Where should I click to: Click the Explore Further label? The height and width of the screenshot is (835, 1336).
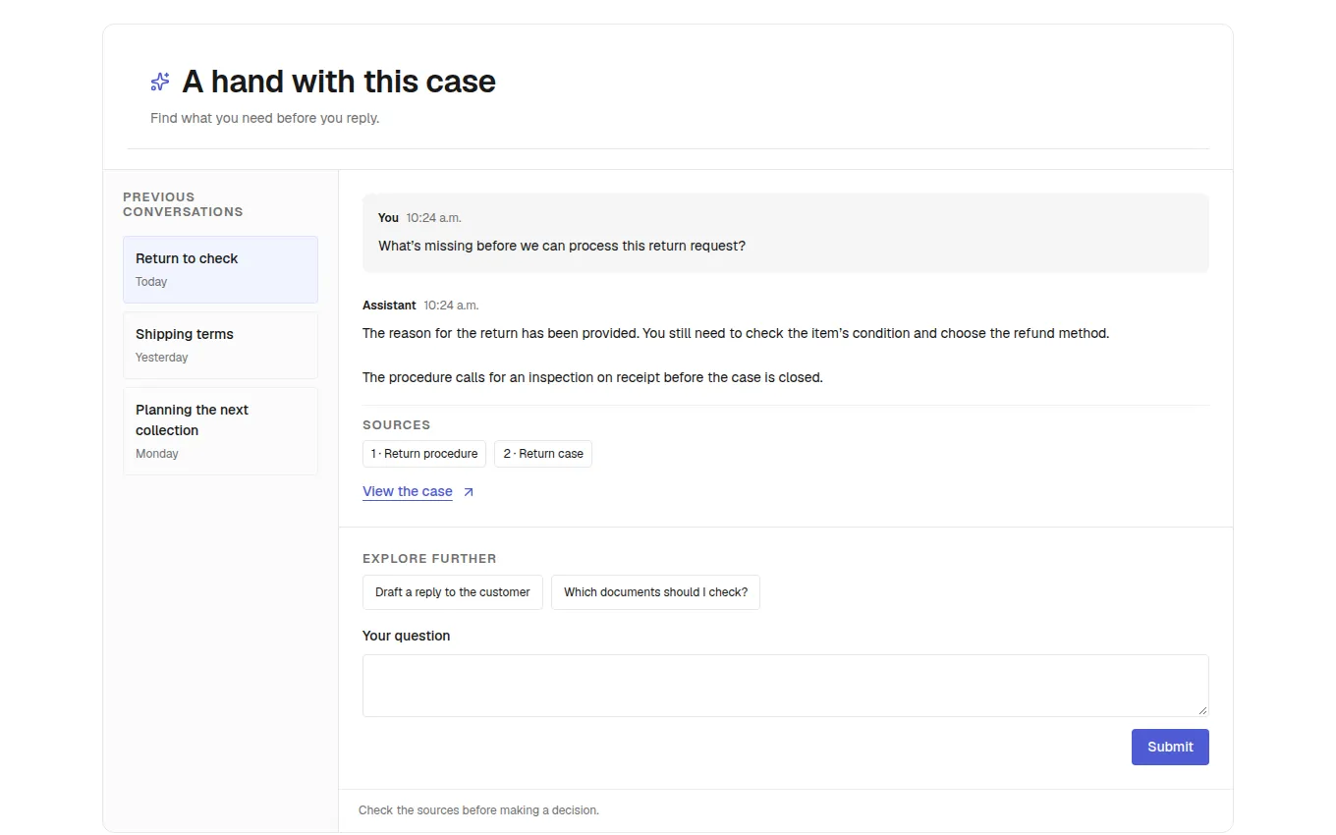click(429, 559)
